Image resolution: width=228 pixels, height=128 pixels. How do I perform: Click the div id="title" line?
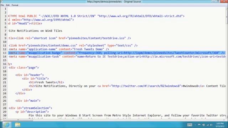36,79
